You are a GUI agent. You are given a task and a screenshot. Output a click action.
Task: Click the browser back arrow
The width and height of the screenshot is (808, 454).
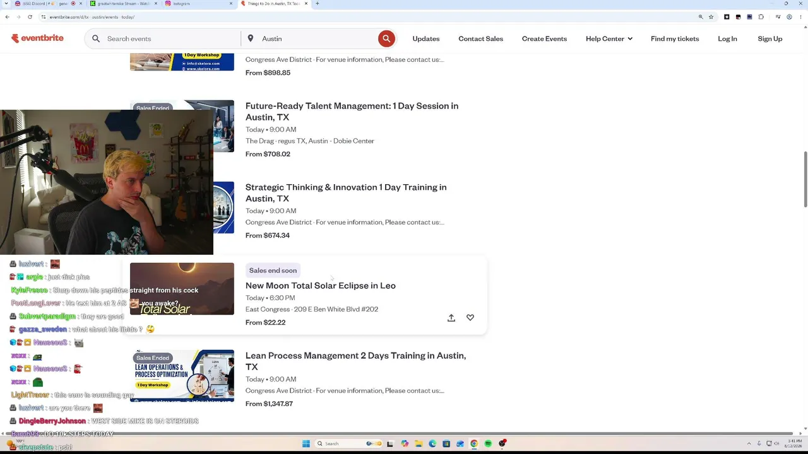pyautogui.click(x=7, y=17)
